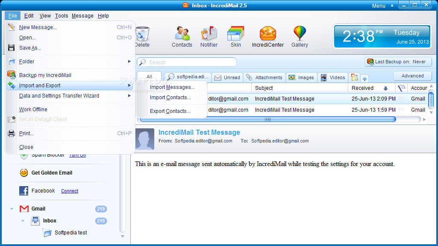Open the title bar Menu dropdown
The image size is (438, 246).
[x=382, y=6]
